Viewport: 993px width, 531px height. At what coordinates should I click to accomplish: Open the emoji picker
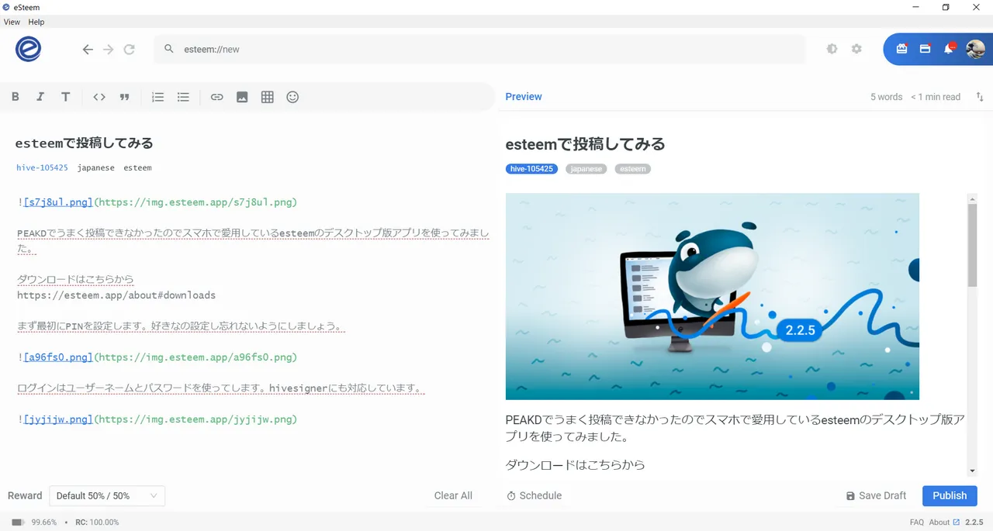[x=292, y=97]
